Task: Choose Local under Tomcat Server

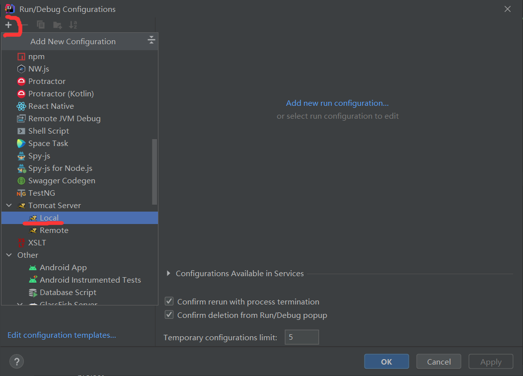Action: click(x=80, y=218)
